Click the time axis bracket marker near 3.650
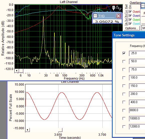The image size is (145, 139). coord(60,130)
